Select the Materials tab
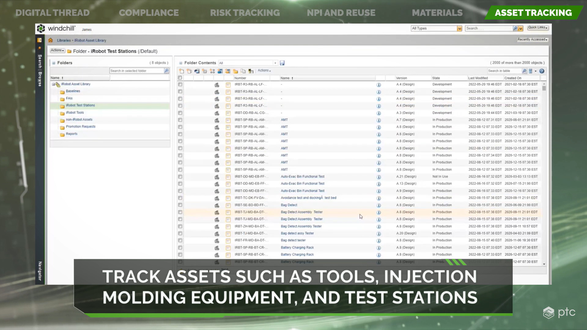587x330 pixels. click(x=437, y=13)
